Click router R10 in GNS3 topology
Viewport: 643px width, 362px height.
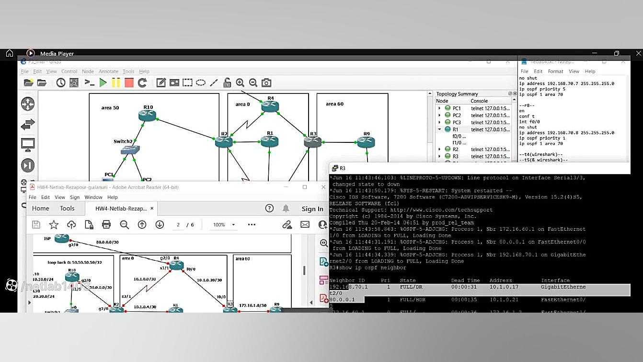(147, 115)
